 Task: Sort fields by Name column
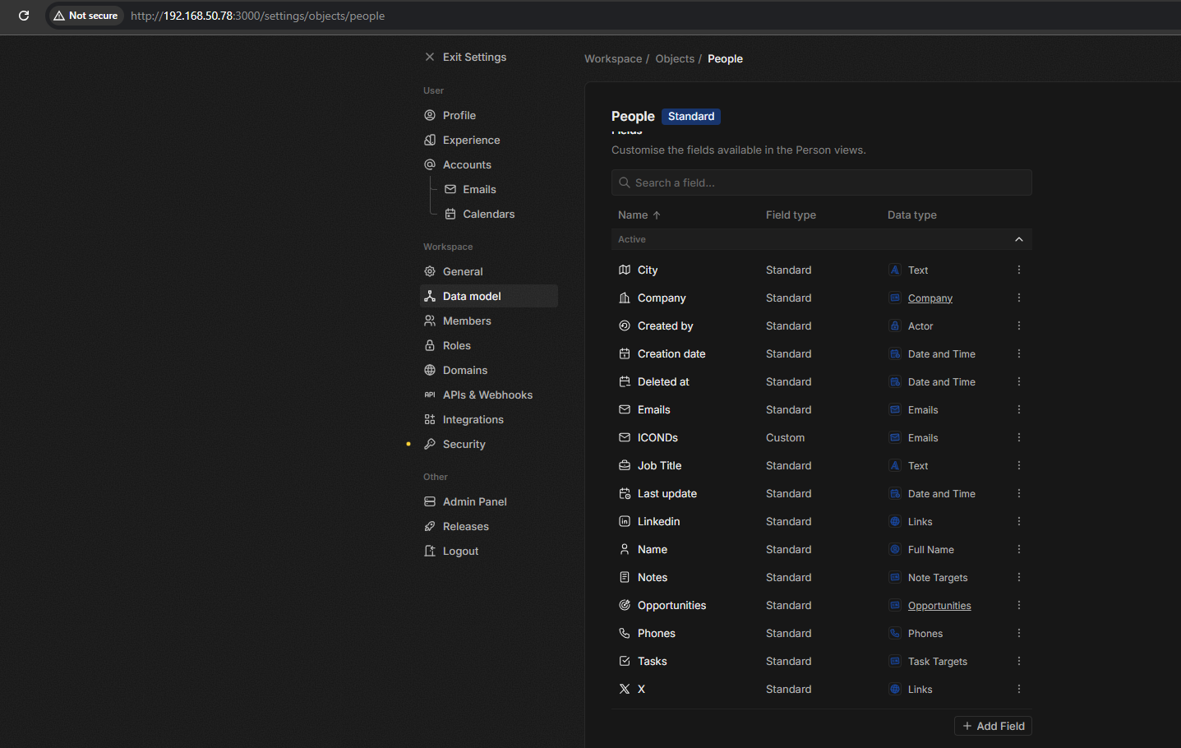(x=639, y=215)
